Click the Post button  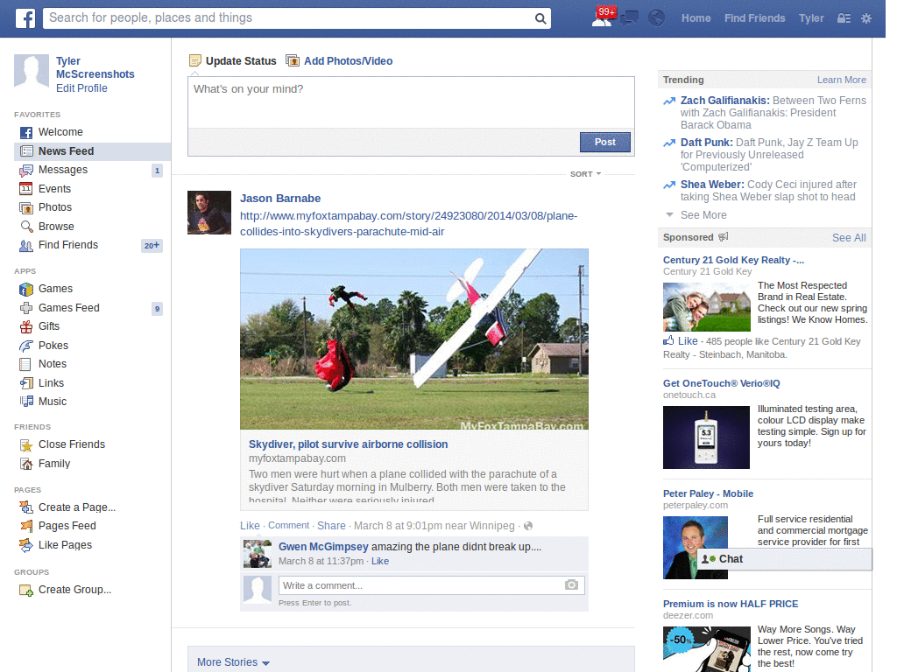click(x=604, y=143)
